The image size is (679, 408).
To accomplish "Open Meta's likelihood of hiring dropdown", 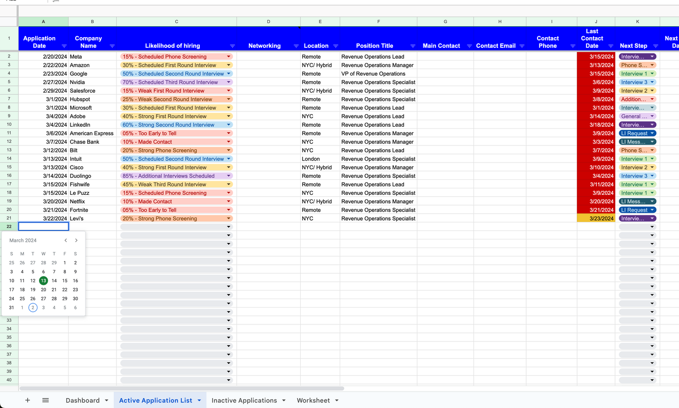I will point(229,57).
